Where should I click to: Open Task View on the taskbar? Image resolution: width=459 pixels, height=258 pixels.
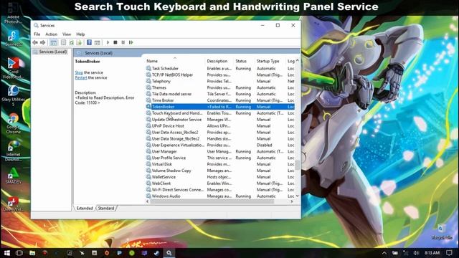[19, 253]
